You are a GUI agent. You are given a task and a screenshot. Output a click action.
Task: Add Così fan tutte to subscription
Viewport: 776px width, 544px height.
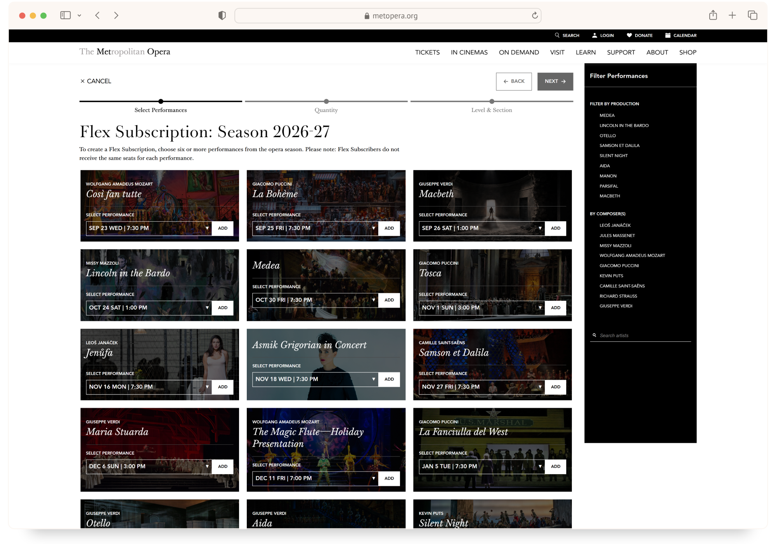(x=223, y=228)
